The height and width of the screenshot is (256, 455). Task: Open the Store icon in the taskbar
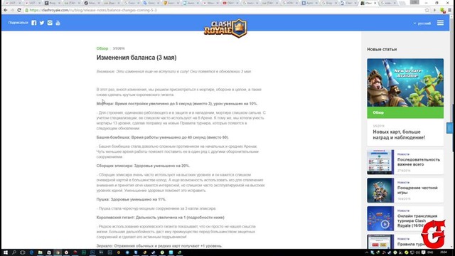click(49, 252)
